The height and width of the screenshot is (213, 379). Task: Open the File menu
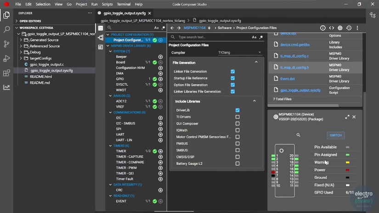(18, 4)
